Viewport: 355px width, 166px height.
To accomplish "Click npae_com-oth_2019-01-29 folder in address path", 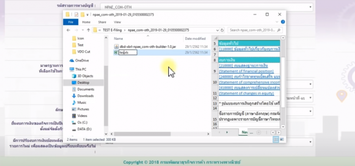I will pos(158,30).
